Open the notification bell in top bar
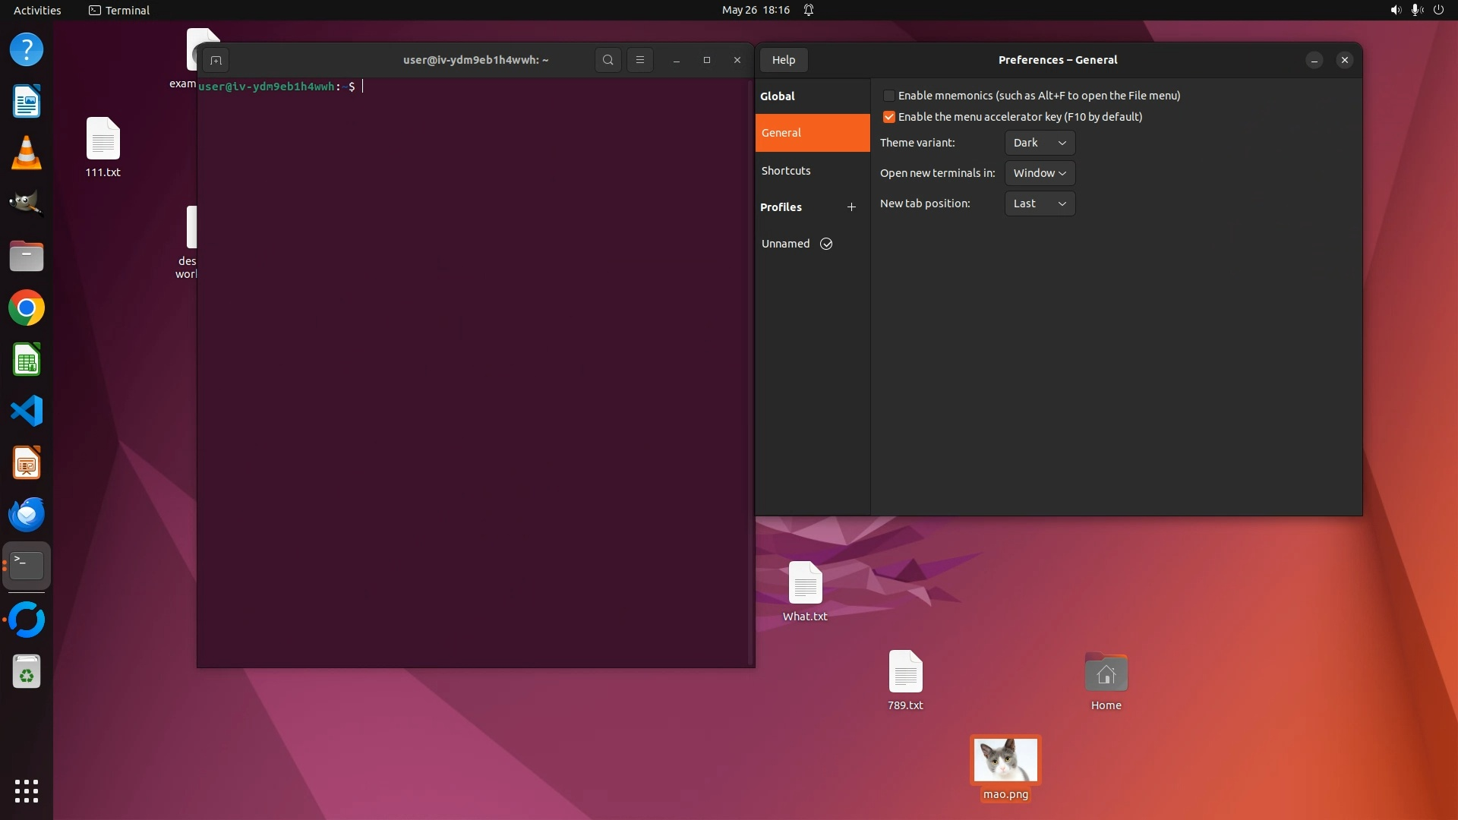This screenshot has height=820, width=1458. [809, 10]
